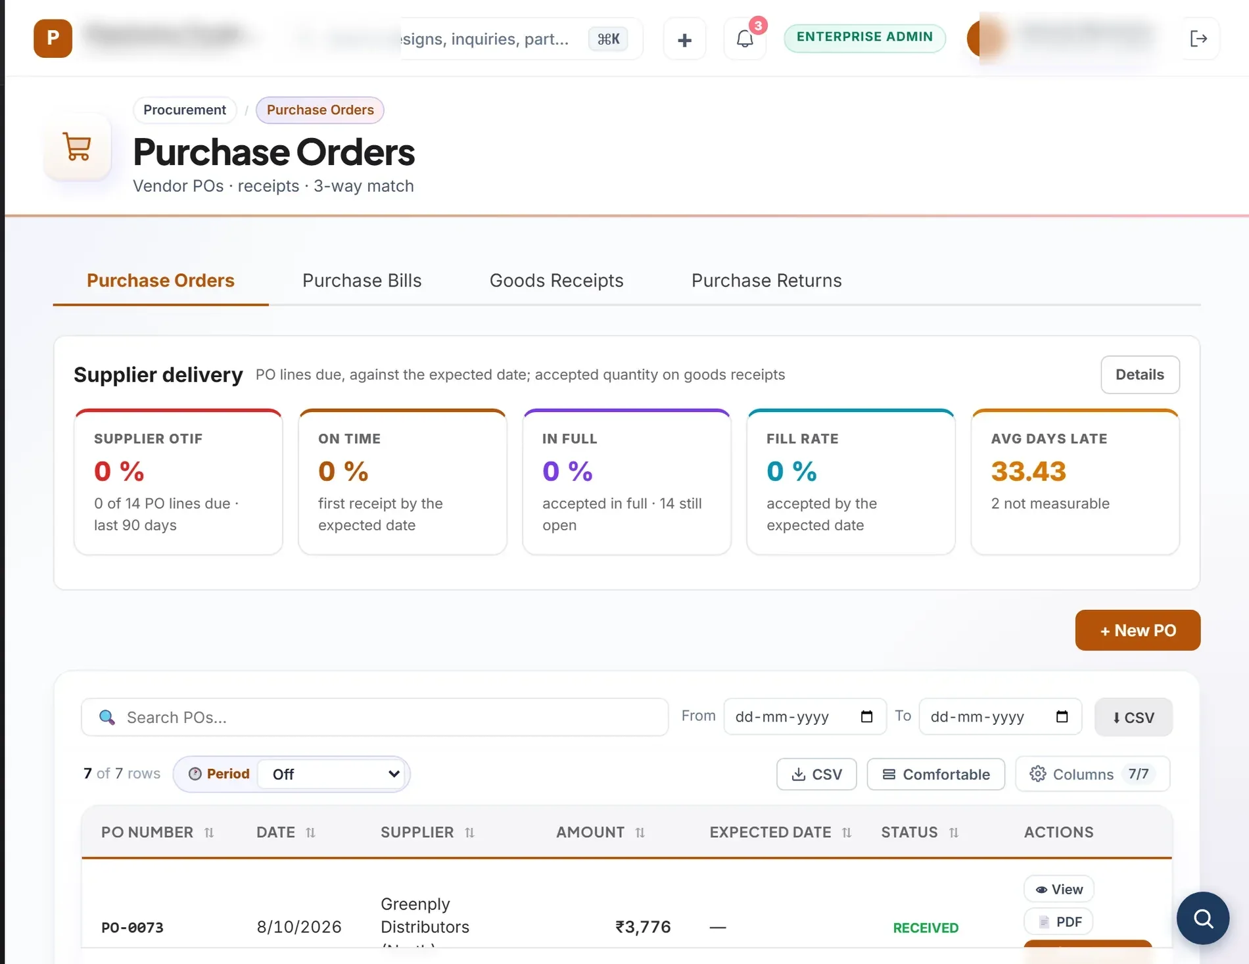
Task: Sort by Supplier column arrows
Action: click(469, 833)
